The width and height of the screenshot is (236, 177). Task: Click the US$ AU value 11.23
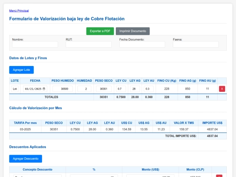coord(161,129)
